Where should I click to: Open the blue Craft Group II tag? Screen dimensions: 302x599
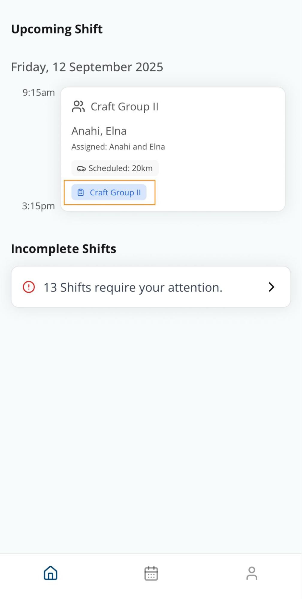109,192
